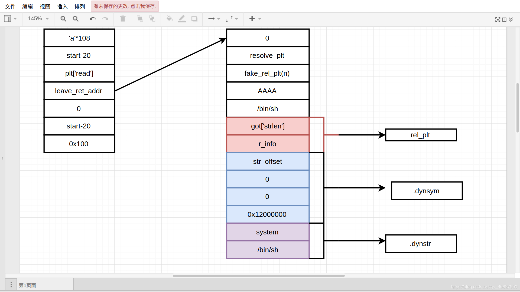Click the line color pencil icon
520x292 pixels.
point(182,19)
